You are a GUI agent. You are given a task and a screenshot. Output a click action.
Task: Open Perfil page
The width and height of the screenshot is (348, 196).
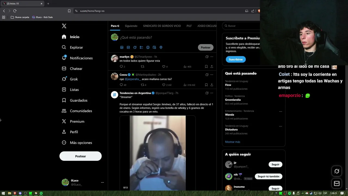[70, 132]
